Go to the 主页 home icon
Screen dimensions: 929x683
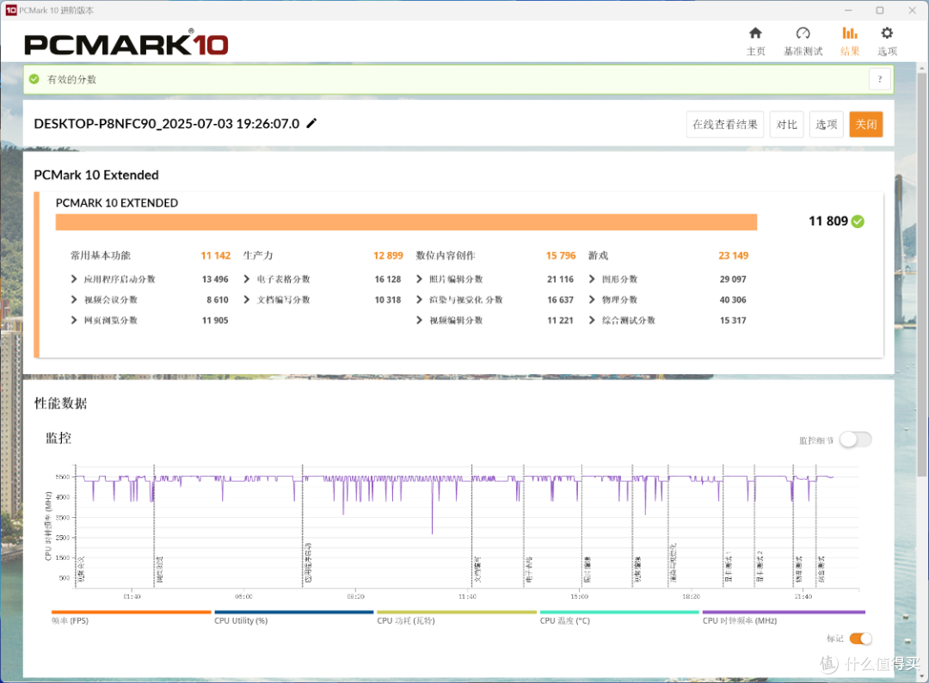coord(755,34)
